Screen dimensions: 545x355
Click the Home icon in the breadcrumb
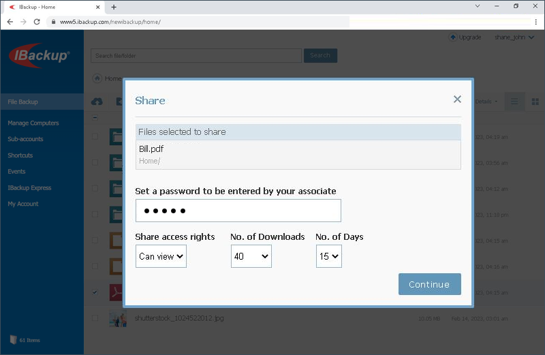tap(97, 78)
